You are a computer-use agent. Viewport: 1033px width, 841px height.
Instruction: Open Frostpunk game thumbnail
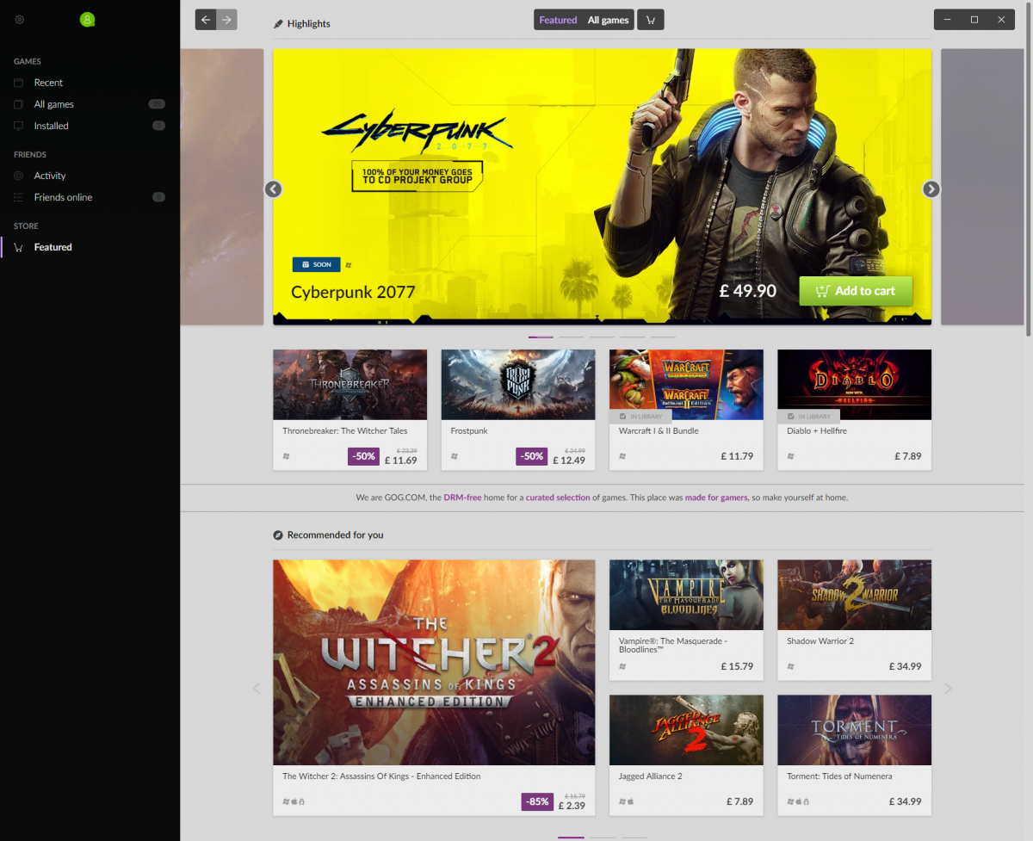click(517, 384)
